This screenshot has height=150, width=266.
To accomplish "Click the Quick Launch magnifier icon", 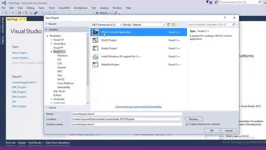I will click(259, 2).
